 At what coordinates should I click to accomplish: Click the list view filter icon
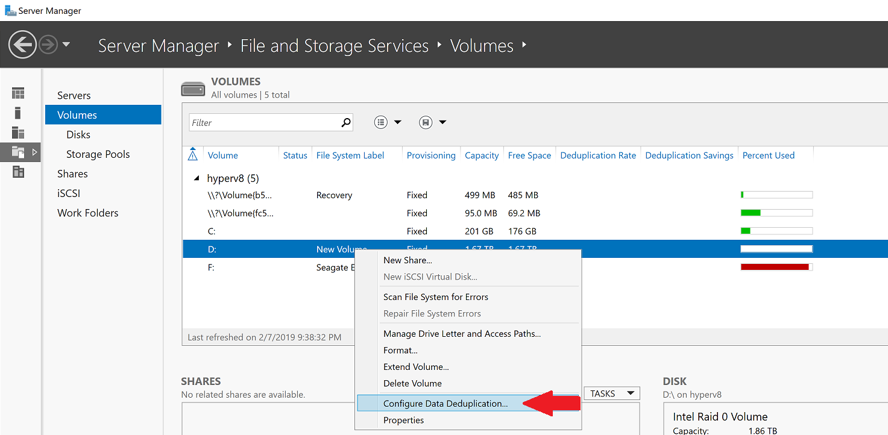click(380, 122)
